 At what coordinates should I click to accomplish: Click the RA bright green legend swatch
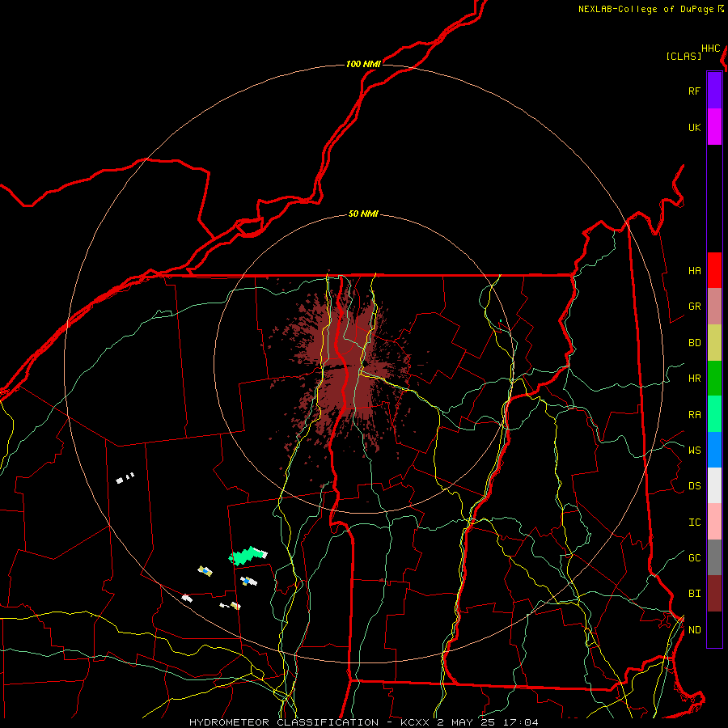(x=714, y=414)
